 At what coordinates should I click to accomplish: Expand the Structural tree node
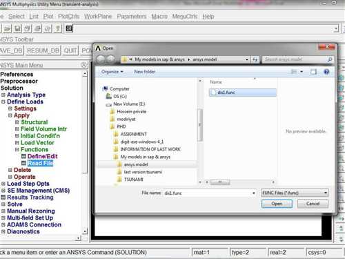tap(17, 122)
